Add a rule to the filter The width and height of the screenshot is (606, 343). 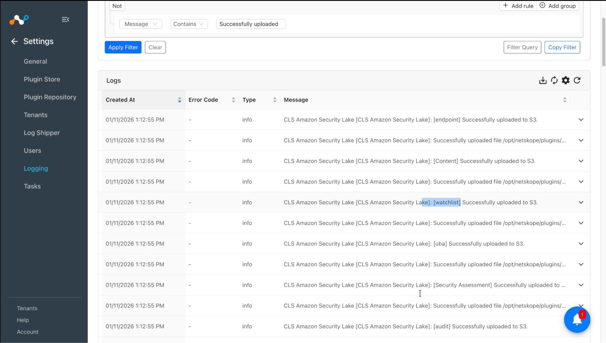coord(518,6)
